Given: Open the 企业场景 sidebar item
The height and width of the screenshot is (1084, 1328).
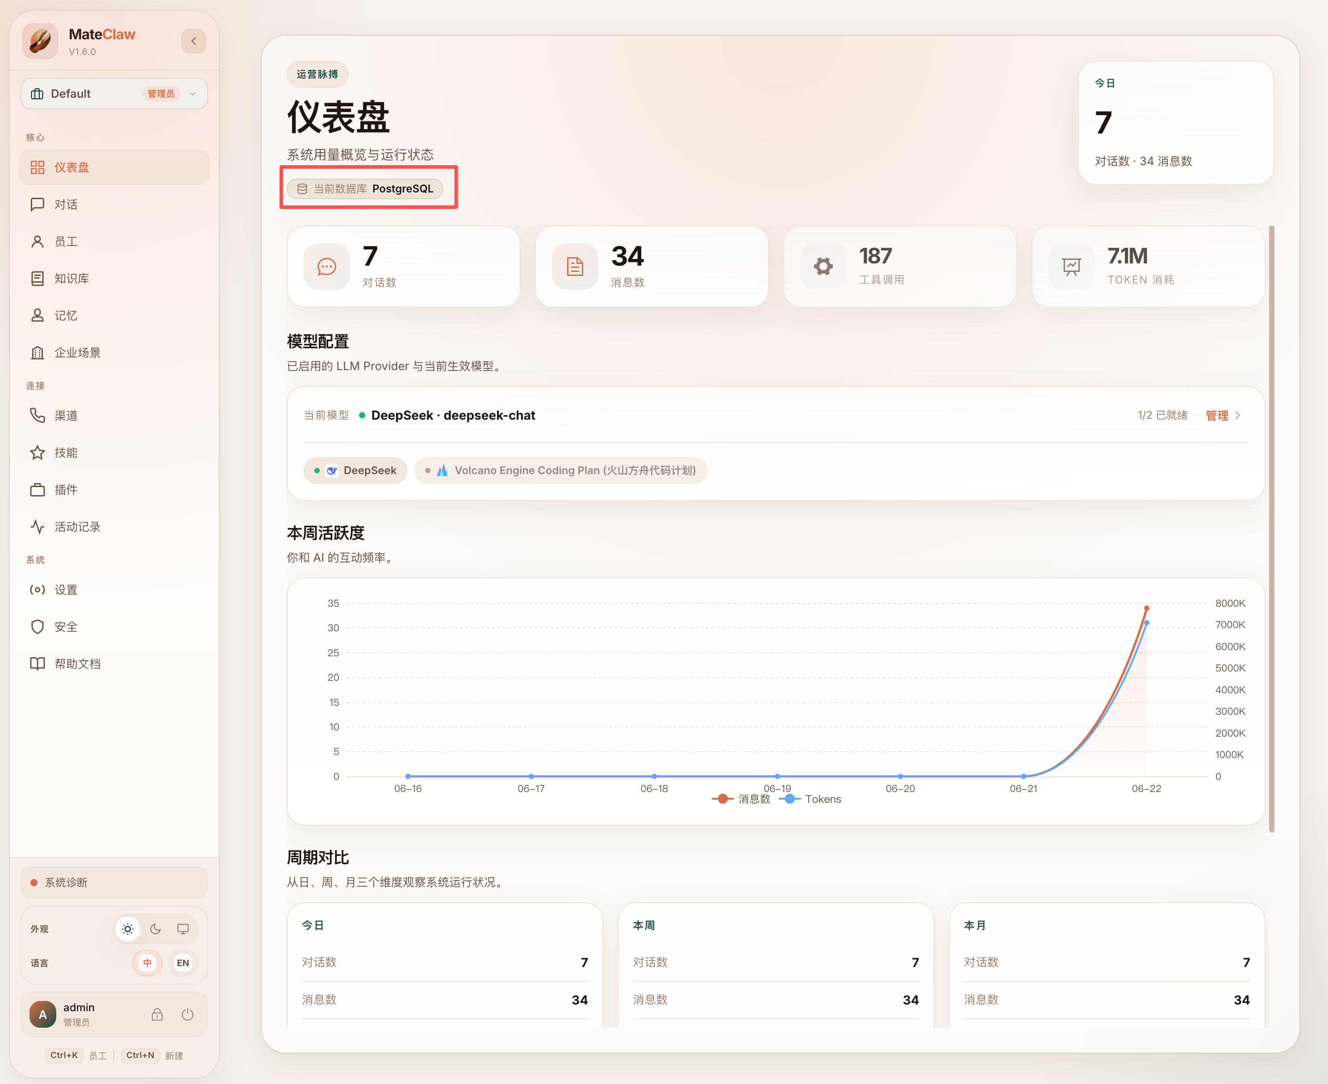Looking at the screenshot, I should coord(114,352).
